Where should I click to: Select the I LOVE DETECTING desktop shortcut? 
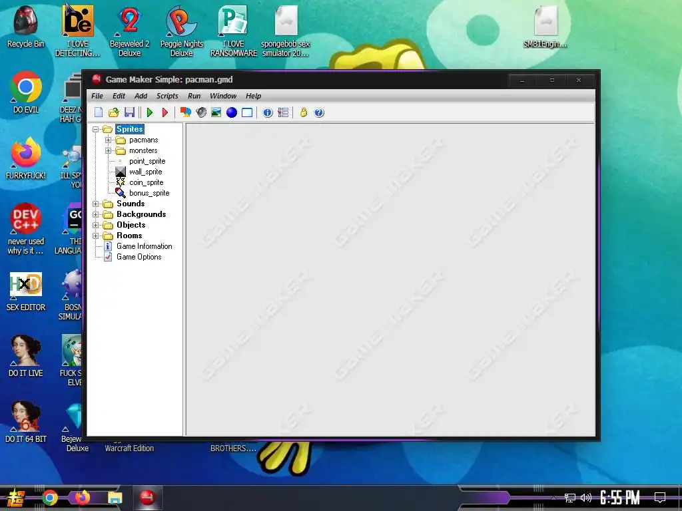(x=77, y=31)
